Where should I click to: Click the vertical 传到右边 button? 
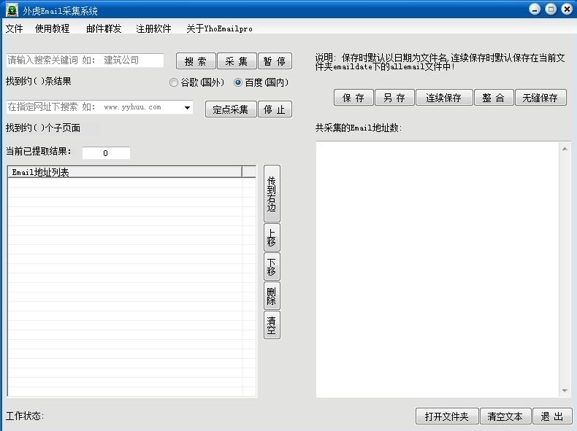272,194
